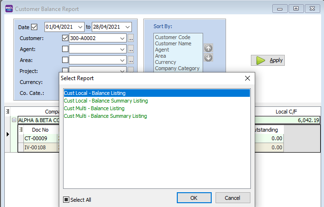Viewport: 324px width, 207px height.
Task: Uncheck the Customer filter checkbox
Action: coord(65,38)
